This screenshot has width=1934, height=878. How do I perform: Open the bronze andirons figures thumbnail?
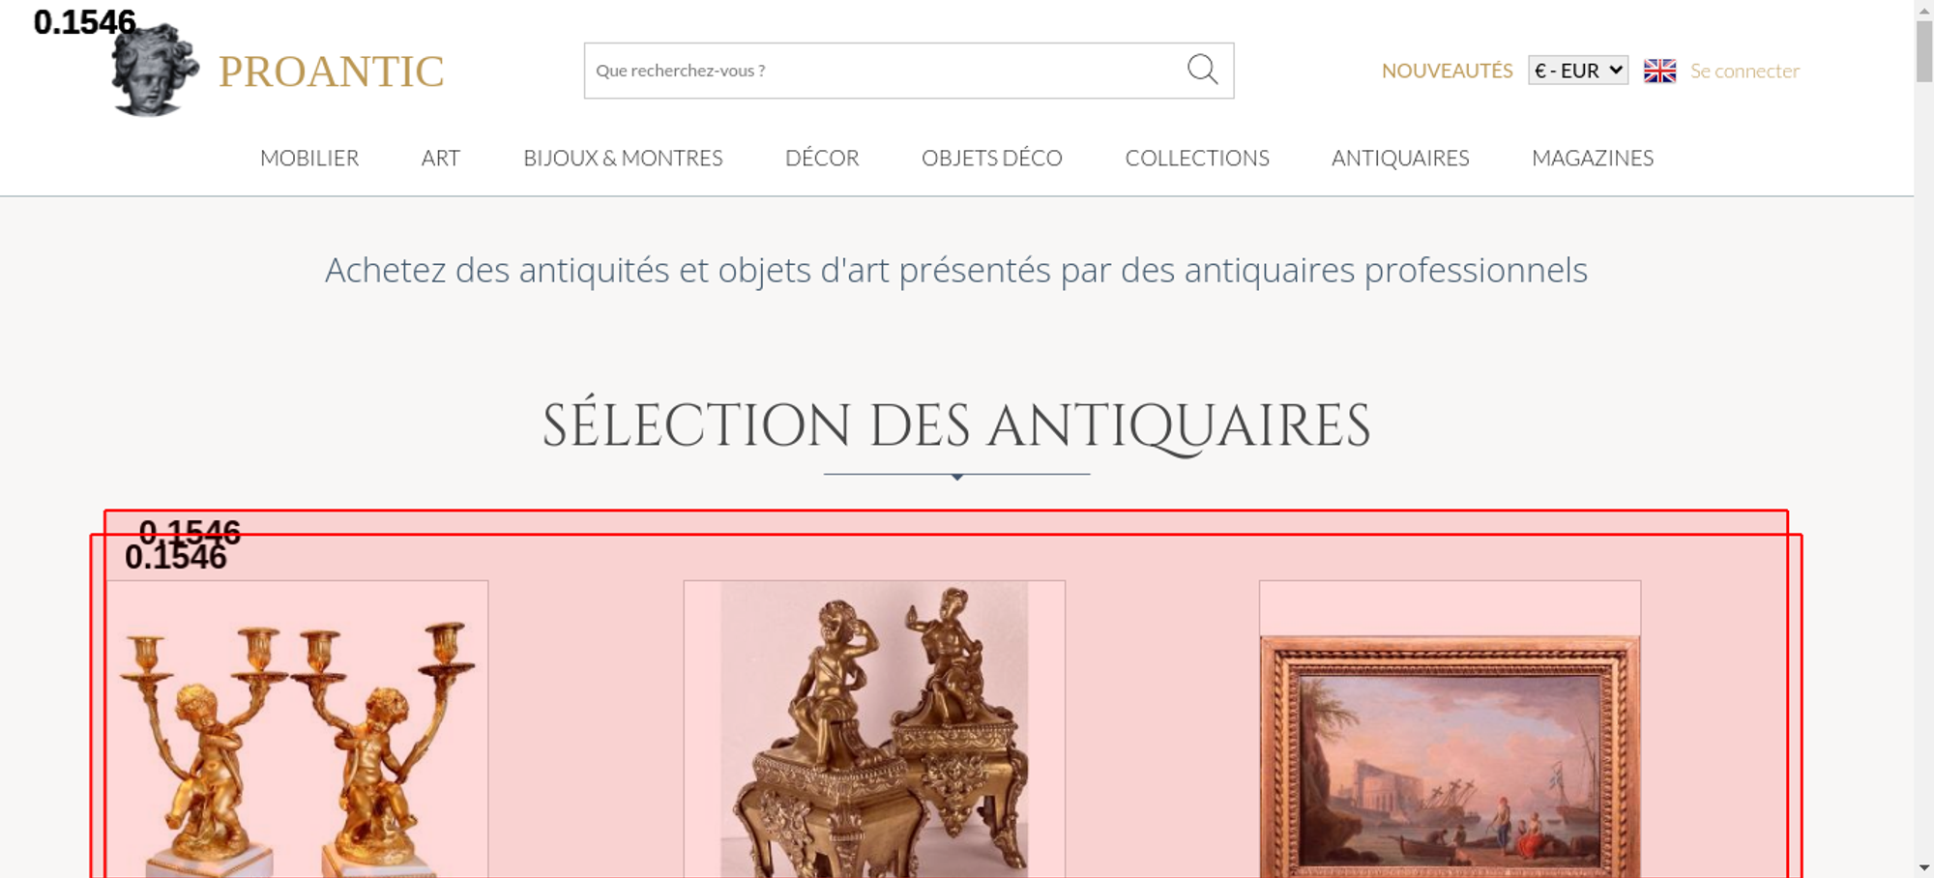874,729
